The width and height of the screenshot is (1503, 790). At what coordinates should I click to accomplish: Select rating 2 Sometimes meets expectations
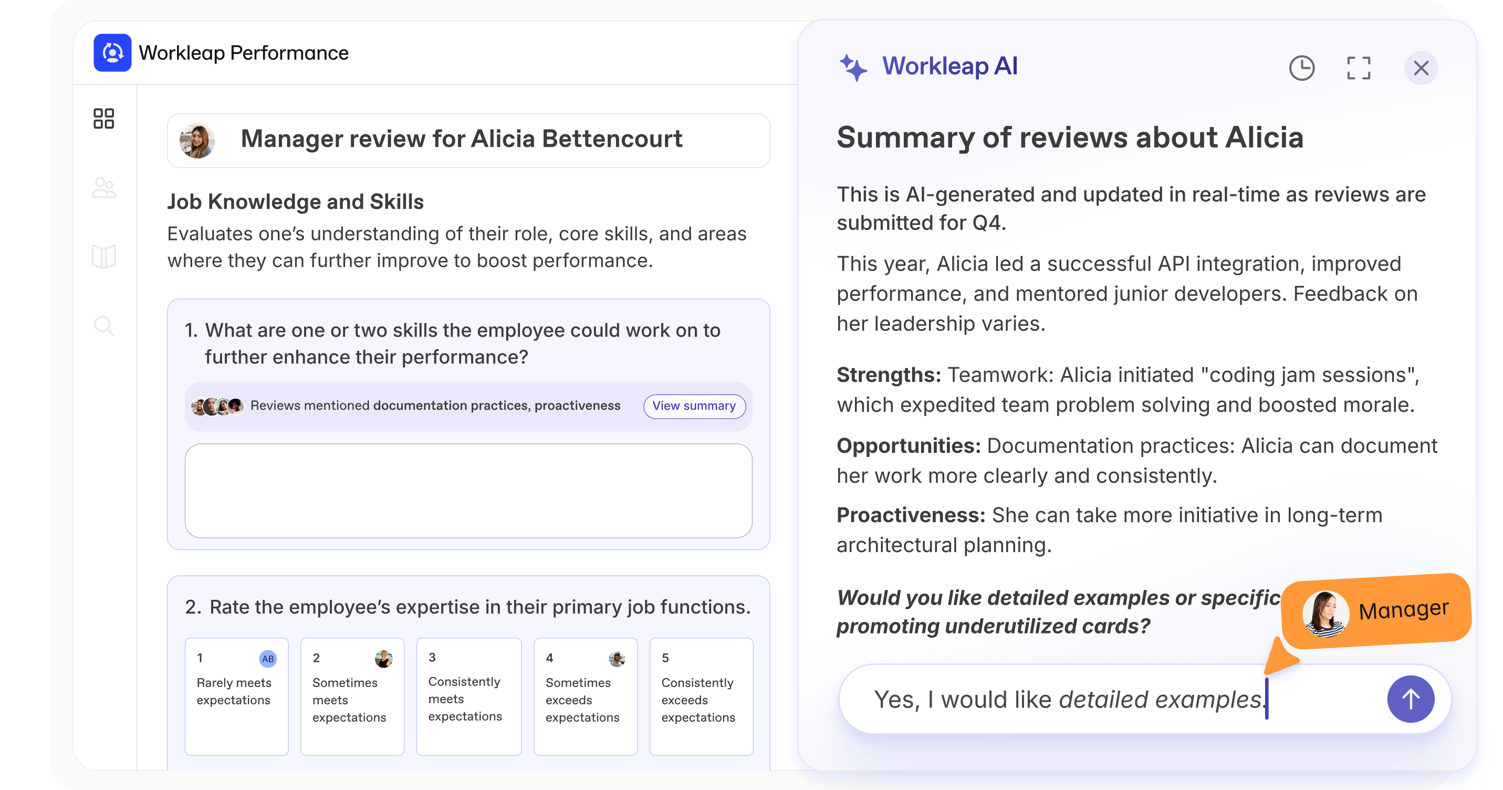[x=352, y=696]
